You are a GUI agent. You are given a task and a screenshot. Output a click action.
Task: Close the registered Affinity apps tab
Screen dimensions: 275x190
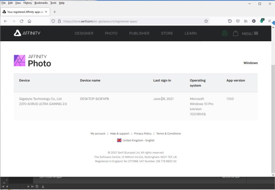tap(47, 12)
